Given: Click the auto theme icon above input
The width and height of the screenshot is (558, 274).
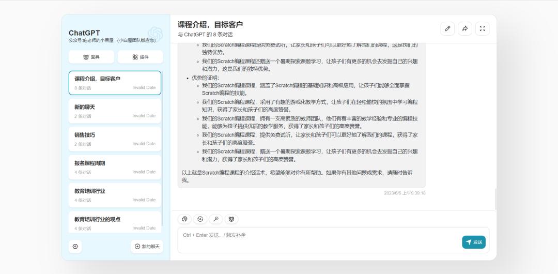Looking at the screenshot, I should click(x=200, y=219).
